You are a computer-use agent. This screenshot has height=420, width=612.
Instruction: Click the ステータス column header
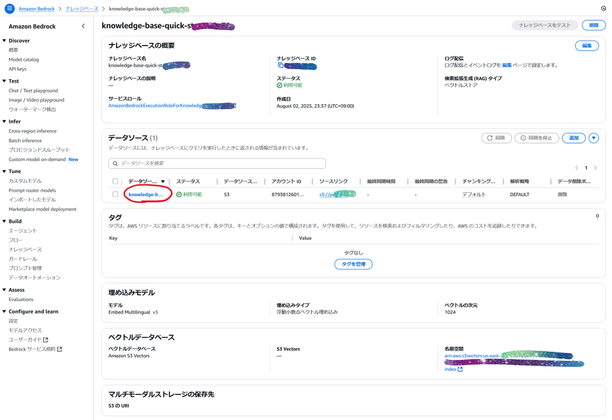pos(188,182)
